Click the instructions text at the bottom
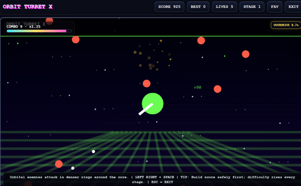Image resolution: width=301 pixels, height=186 pixels. pos(152,179)
